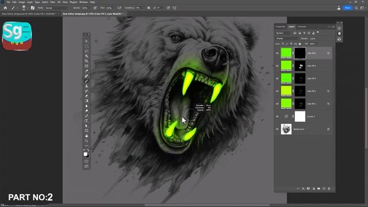Click the new adjustment layer icon

313,189
